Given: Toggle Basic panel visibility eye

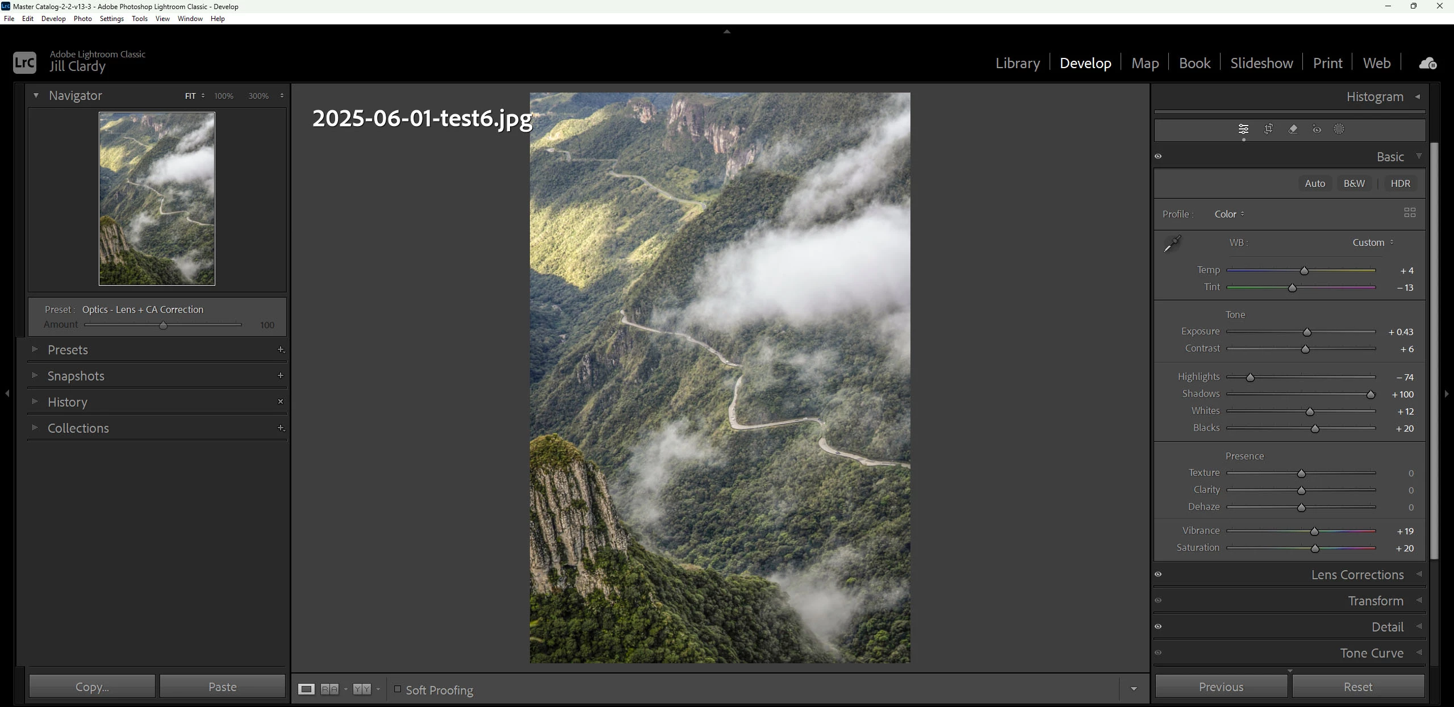Looking at the screenshot, I should click(1158, 157).
